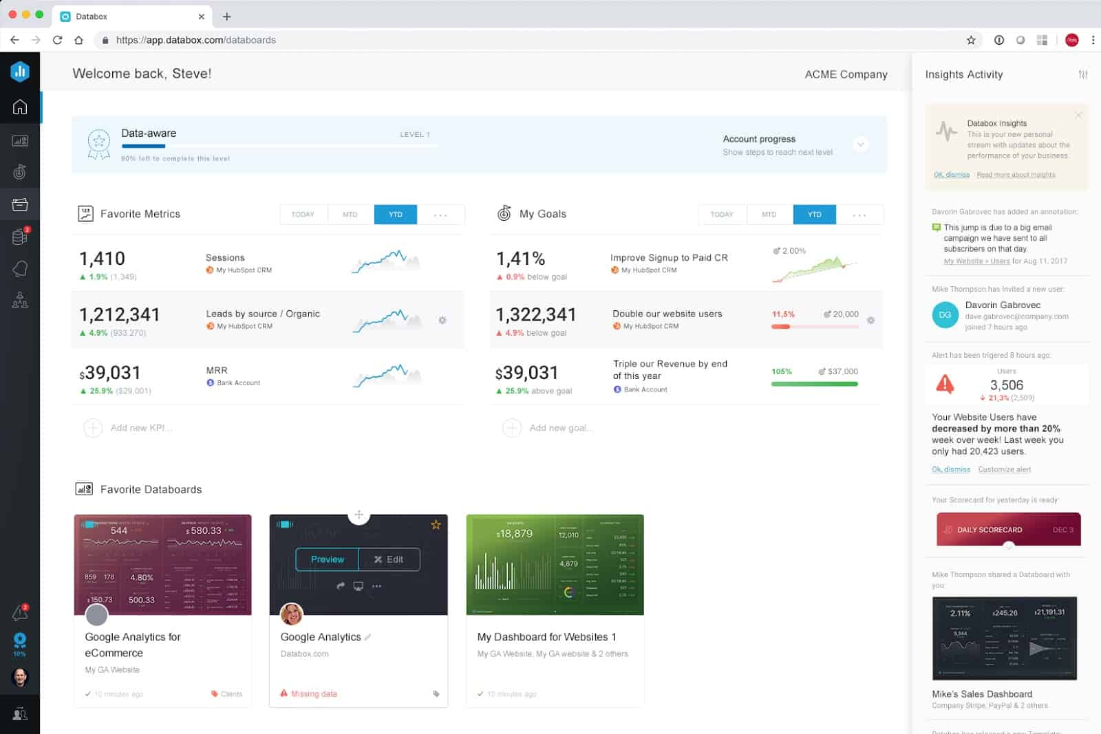Image resolution: width=1101 pixels, height=734 pixels.
Task: Open the My Website > Users annotation link
Action: pyautogui.click(x=976, y=261)
